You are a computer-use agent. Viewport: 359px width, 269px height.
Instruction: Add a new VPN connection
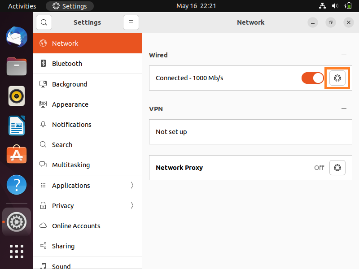click(344, 109)
